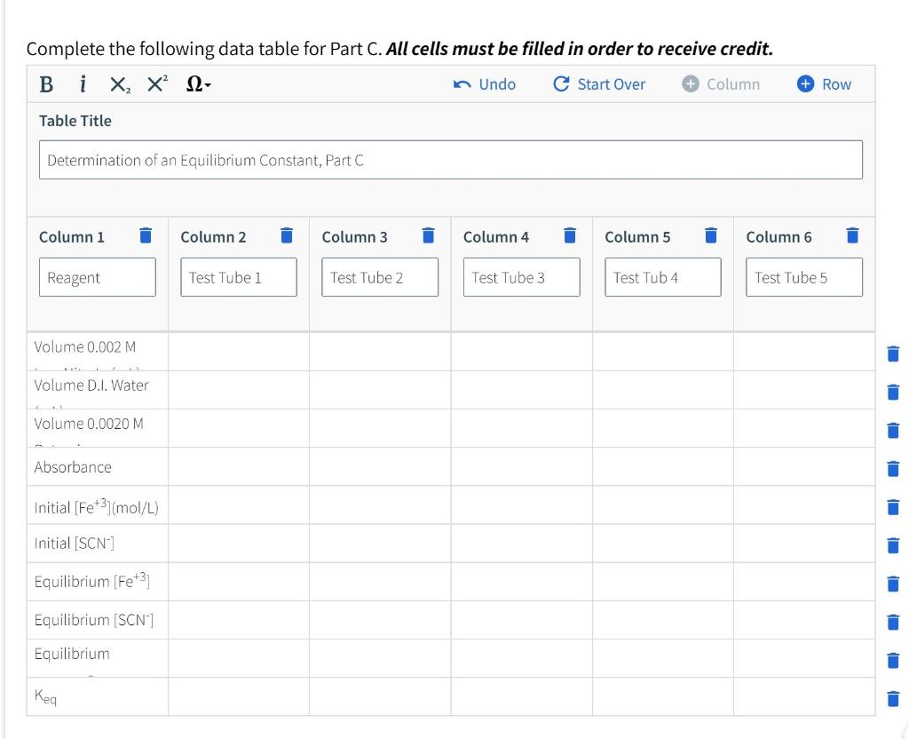Edit the Test Tube 3 header field
Image resolution: width=909 pixels, height=739 pixels.
click(521, 277)
